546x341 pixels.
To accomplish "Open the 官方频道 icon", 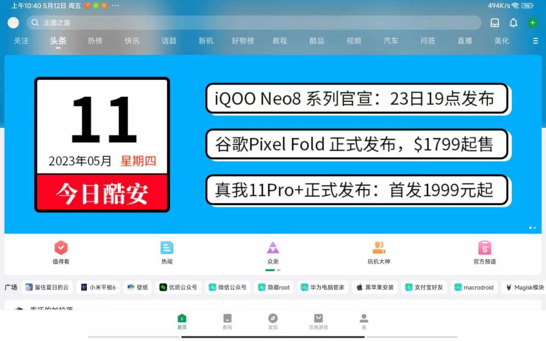I will 485,248.
